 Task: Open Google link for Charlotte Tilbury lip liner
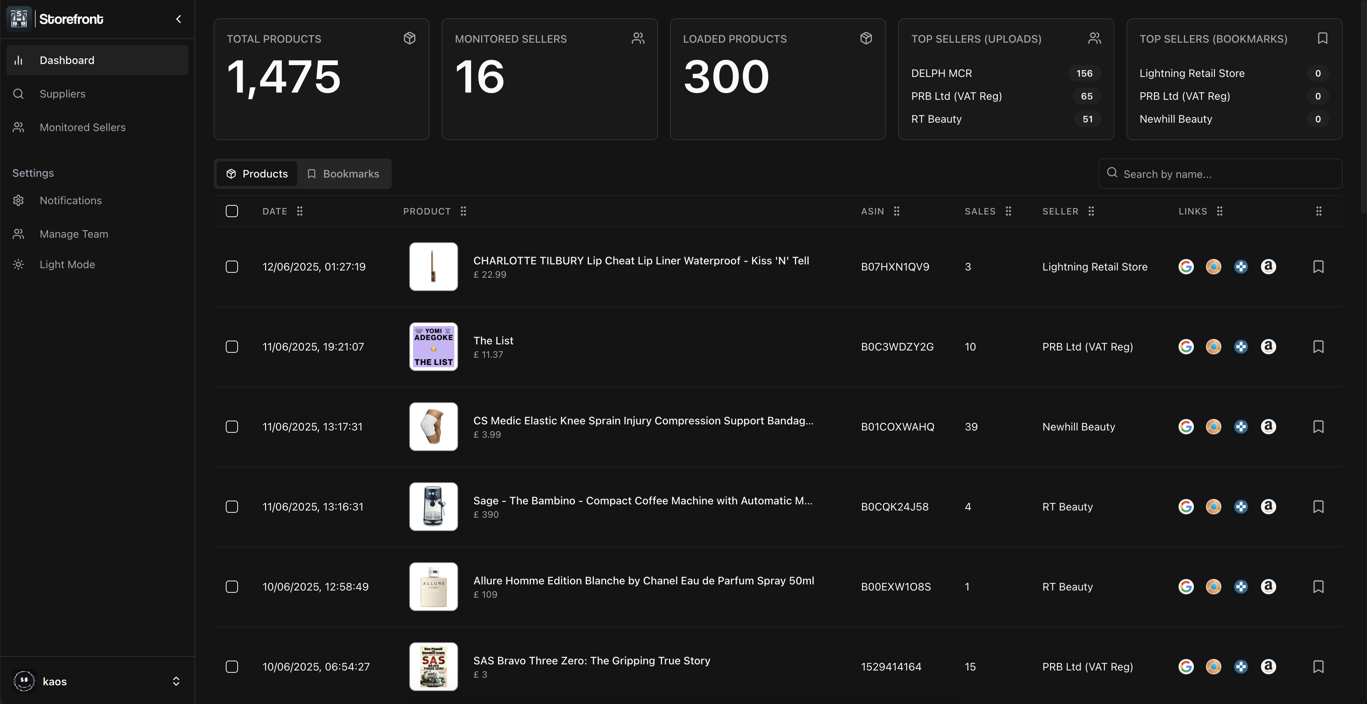(1186, 267)
